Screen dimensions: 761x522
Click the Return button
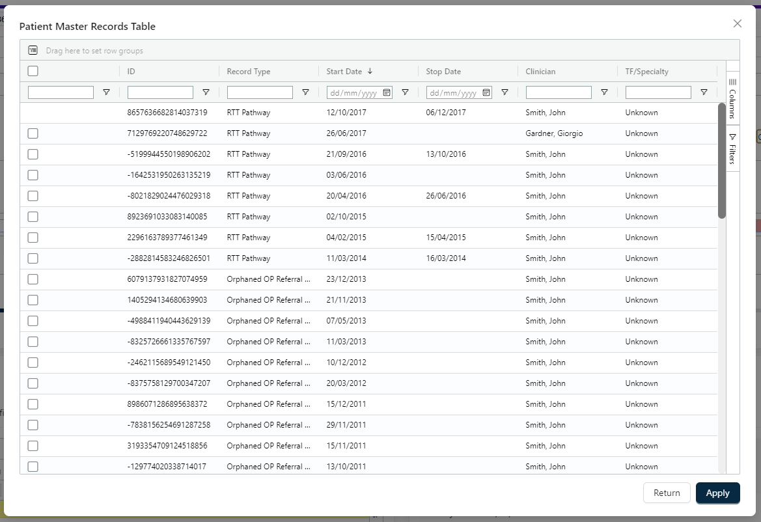(667, 493)
